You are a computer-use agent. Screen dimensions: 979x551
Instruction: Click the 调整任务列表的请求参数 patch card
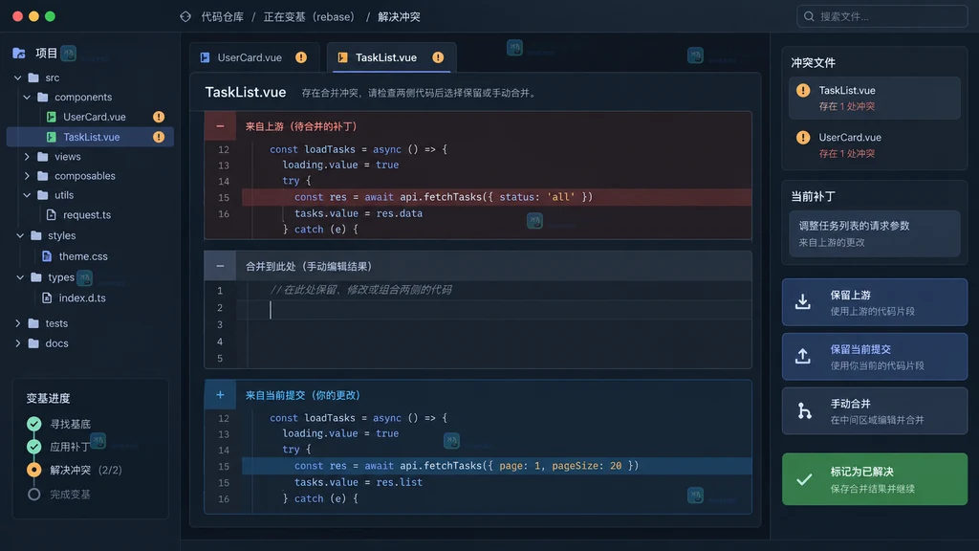pos(874,233)
